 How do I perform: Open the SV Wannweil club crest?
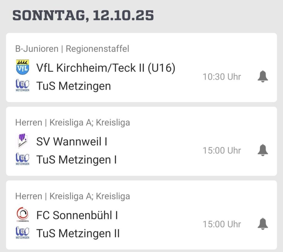pos(23,141)
